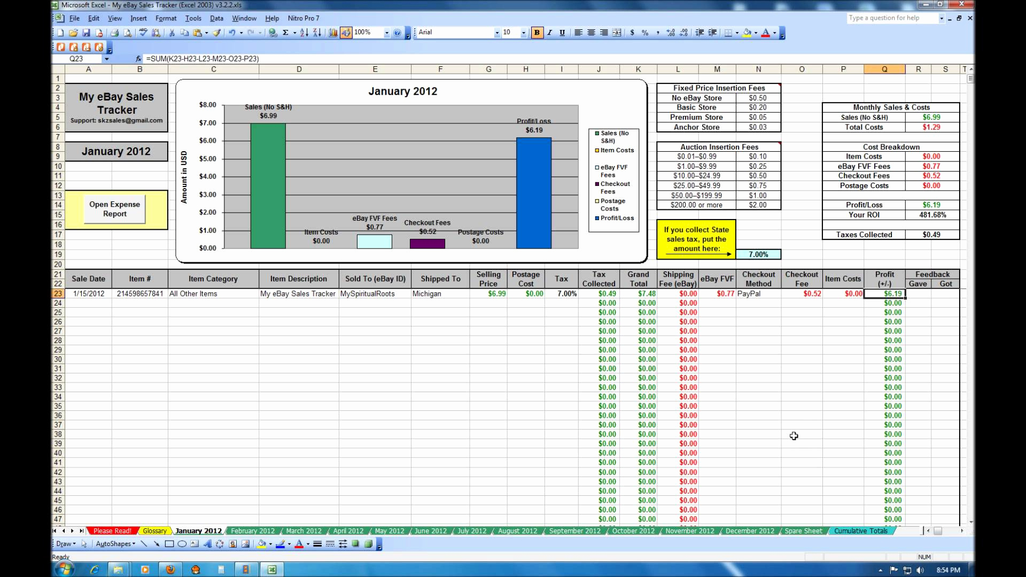Switch to the February 2012 sheet tab
The image size is (1026, 577).
pos(252,531)
